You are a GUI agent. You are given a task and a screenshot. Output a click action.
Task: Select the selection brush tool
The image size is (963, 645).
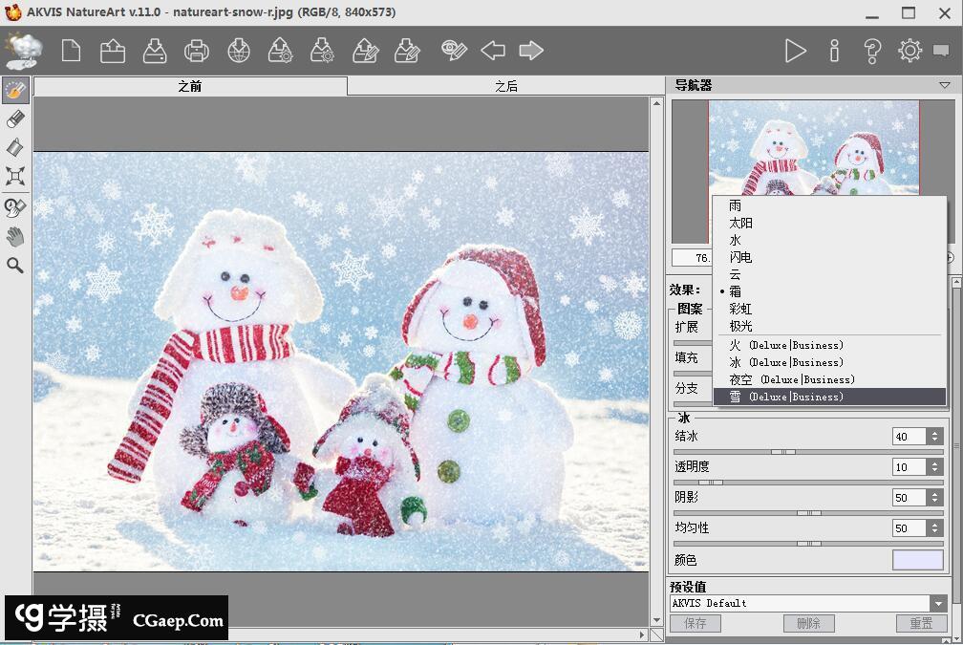[15, 91]
